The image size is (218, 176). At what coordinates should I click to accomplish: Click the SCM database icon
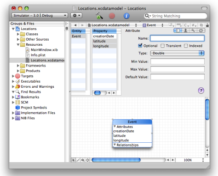point(17,102)
